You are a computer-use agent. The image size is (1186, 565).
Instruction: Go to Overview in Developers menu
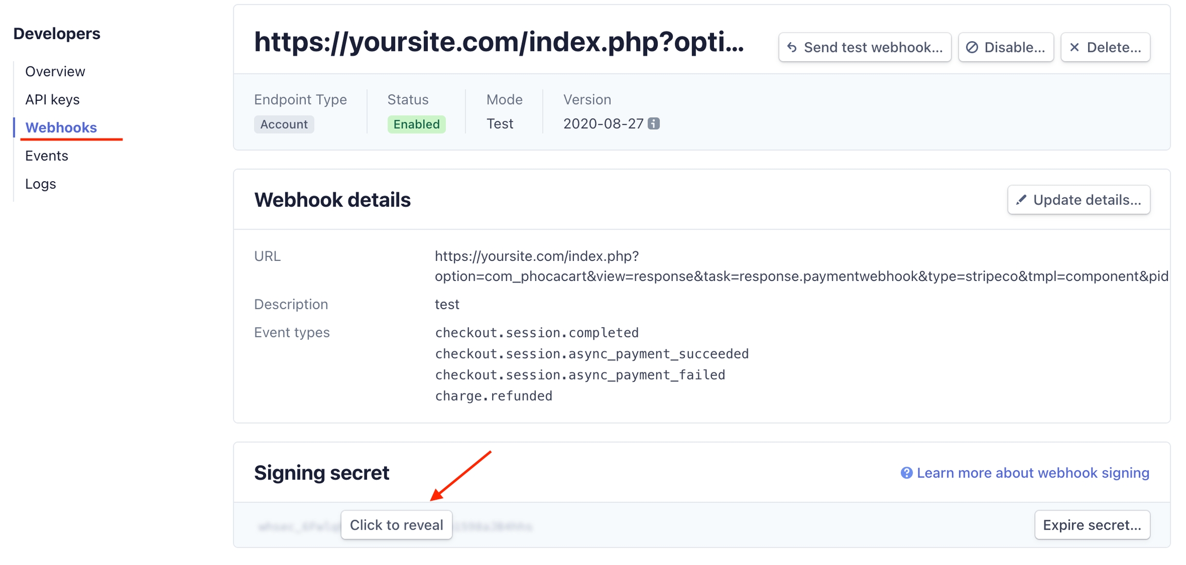click(x=55, y=72)
